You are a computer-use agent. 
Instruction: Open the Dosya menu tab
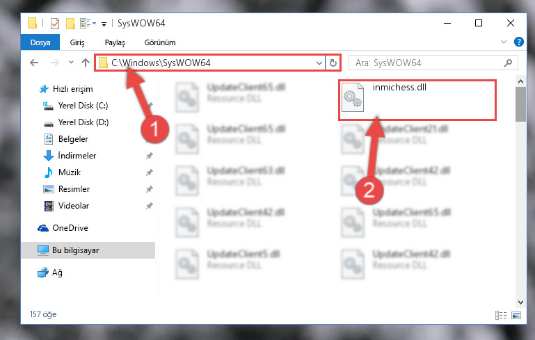point(40,42)
